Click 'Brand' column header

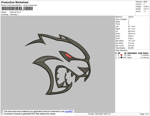(145, 53)
